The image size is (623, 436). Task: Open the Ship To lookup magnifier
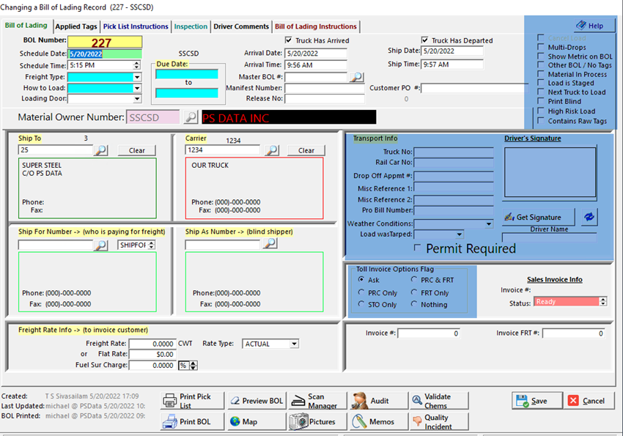tap(101, 150)
